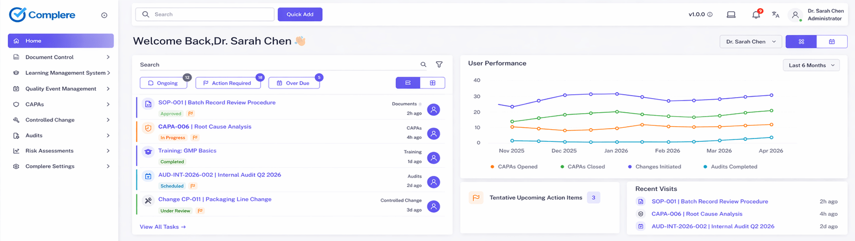Expand Learning Management System menu
855x241 pixels.
pyautogui.click(x=61, y=73)
